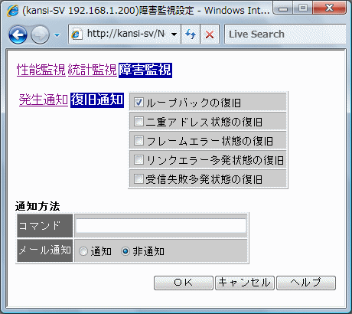Tick フレームエラー状態の復旧 checkbox
352x314 pixels.
(x=139, y=140)
